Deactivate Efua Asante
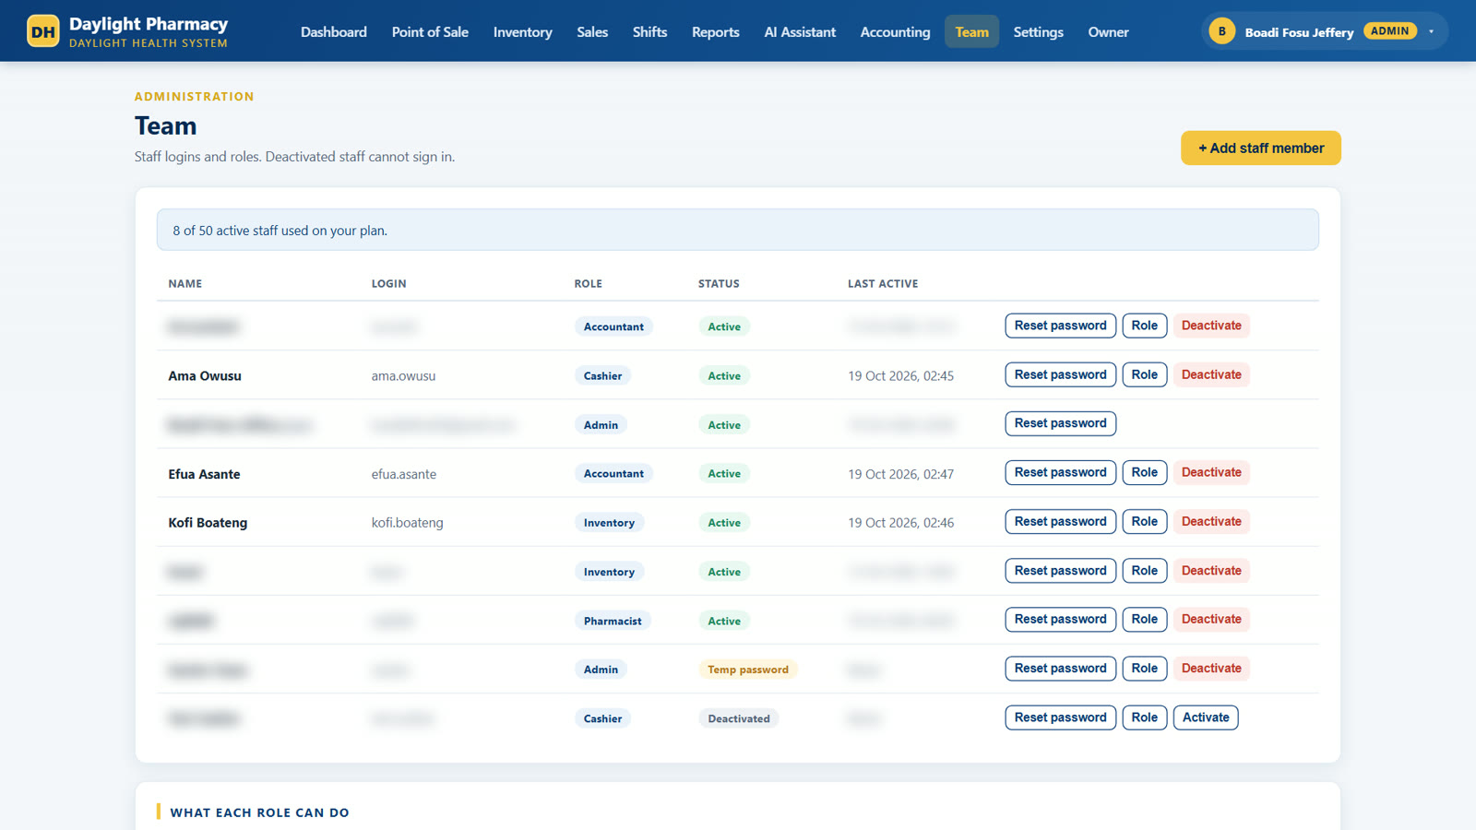 [x=1211, y=472]
